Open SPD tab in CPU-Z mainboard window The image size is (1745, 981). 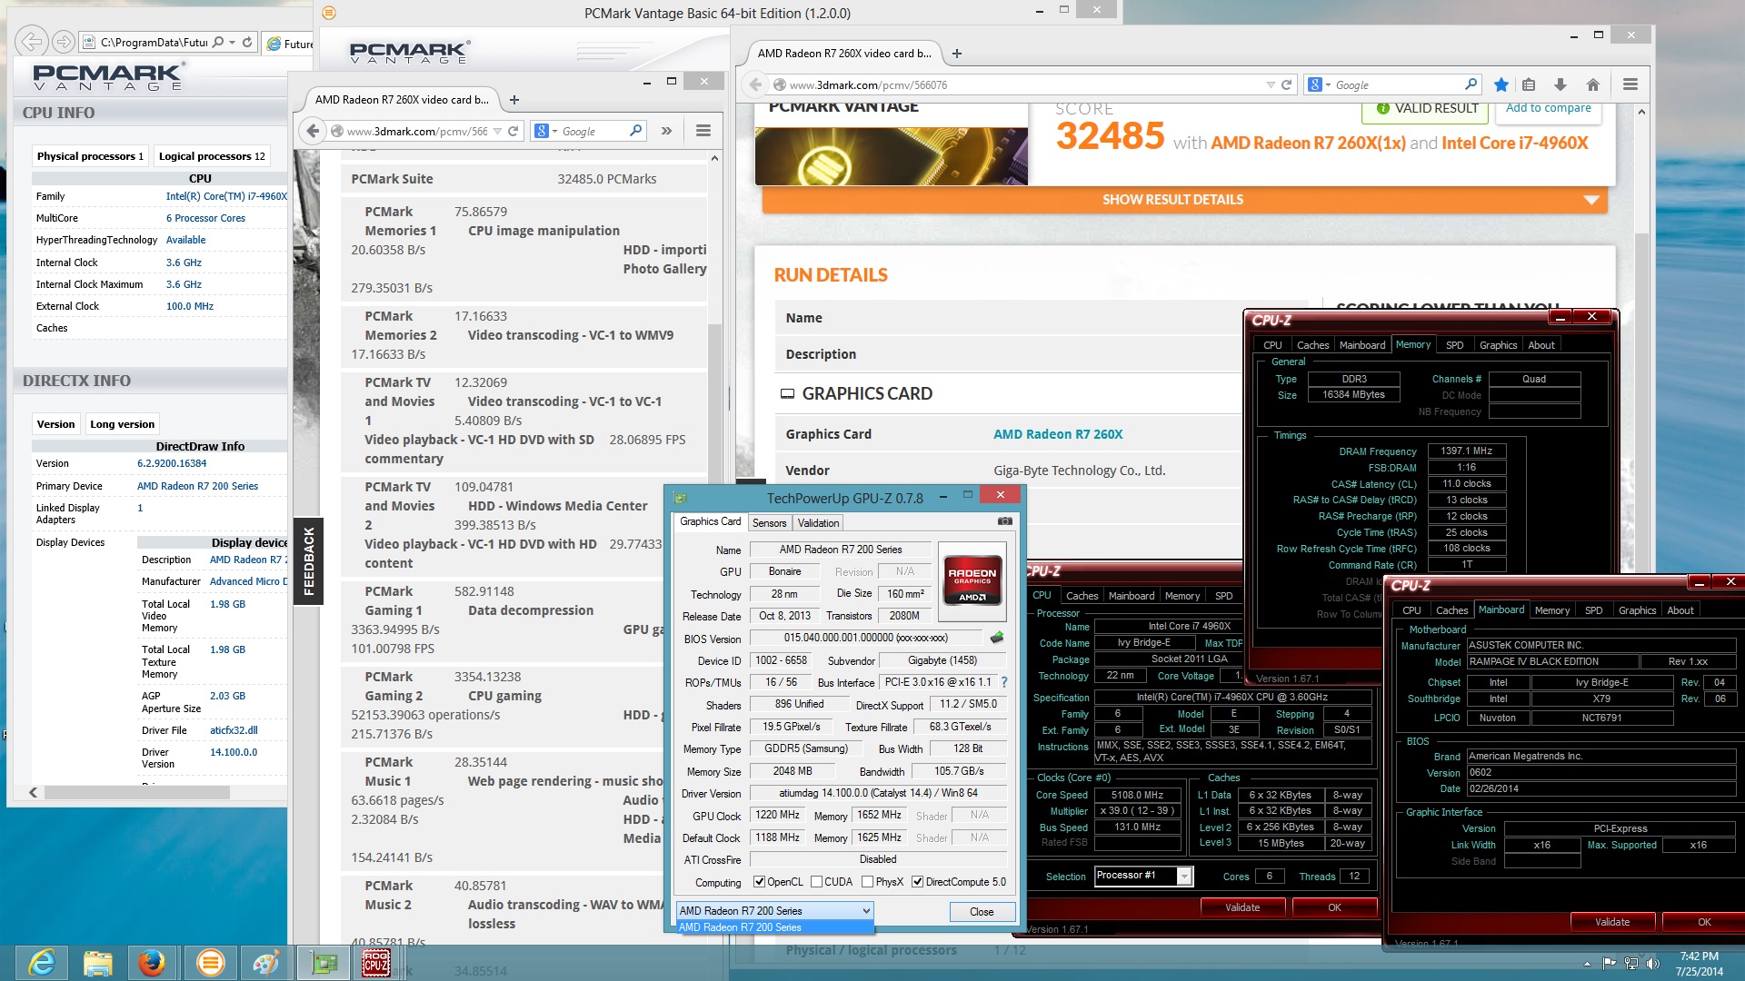tap(1593, 610)
